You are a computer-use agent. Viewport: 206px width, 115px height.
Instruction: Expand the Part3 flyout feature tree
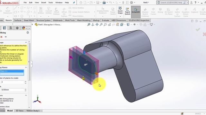tap(32, 24)
